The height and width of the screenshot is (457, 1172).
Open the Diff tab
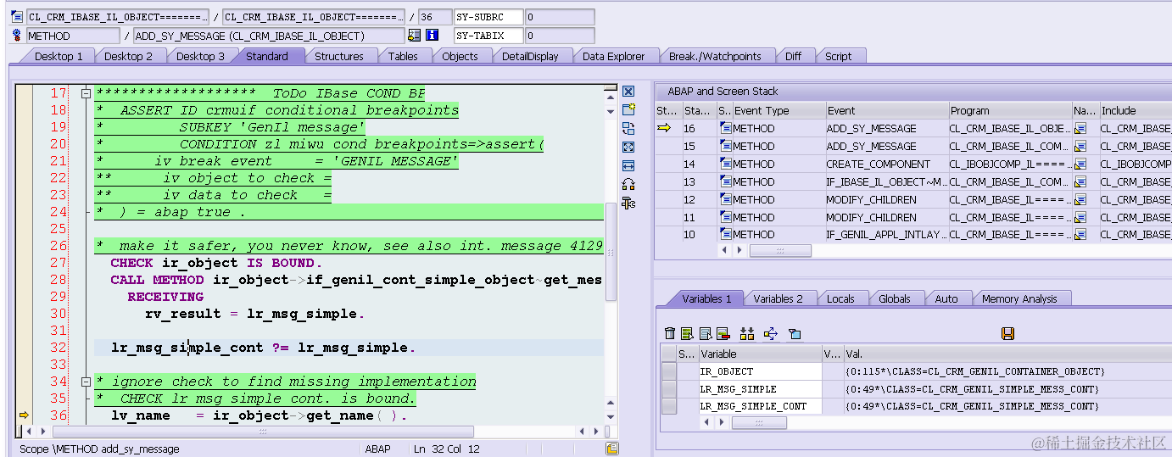[x=793, y=56]
